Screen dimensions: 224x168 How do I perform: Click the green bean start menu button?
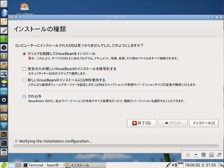click(4, 165)
